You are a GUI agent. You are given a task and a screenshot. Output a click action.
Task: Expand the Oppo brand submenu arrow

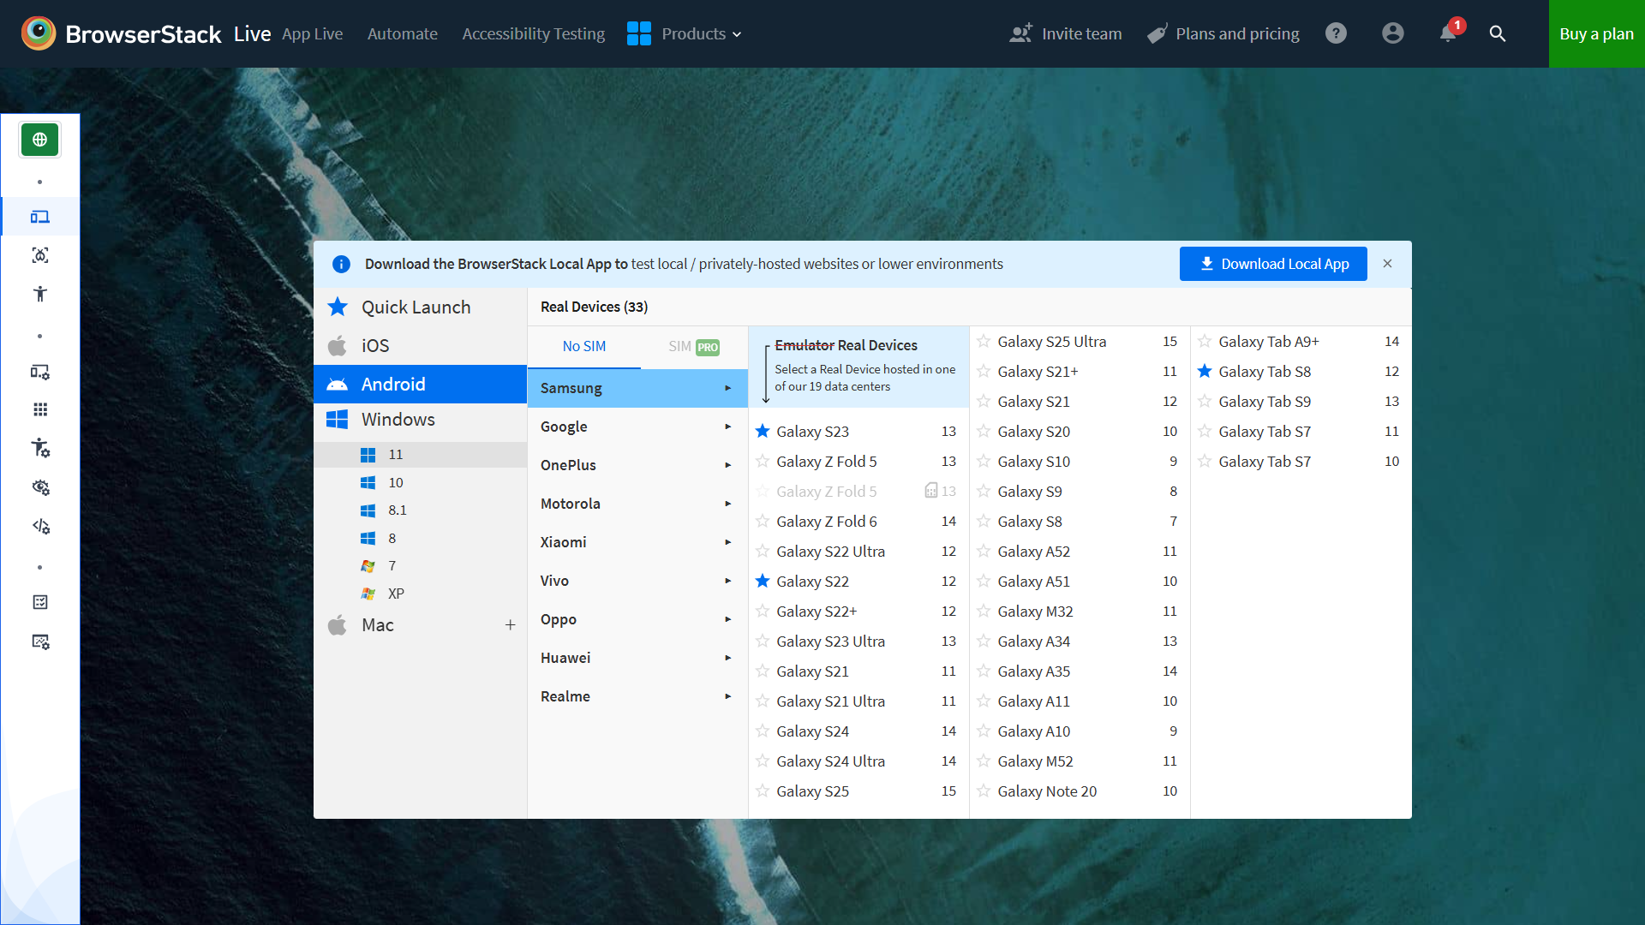pyautogui.click(x=727, y=619)
